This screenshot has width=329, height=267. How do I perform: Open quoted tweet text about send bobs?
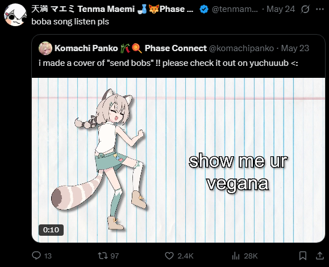tap(168, 63)
